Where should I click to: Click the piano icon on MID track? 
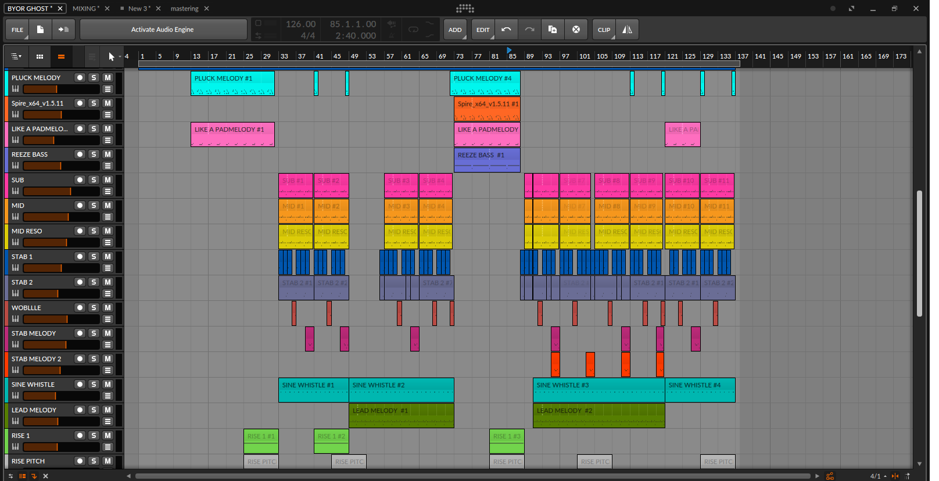click(16, 217)
